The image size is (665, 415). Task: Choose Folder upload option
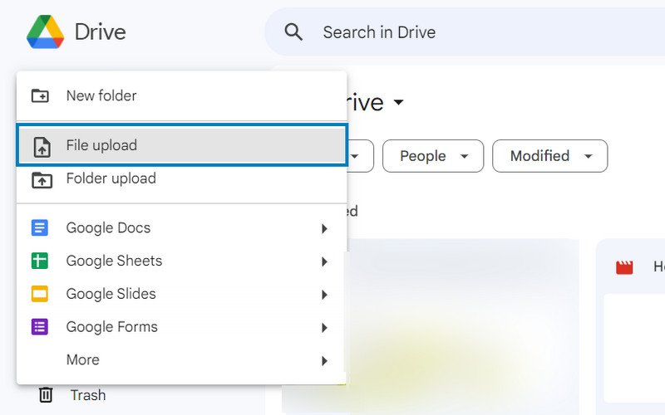pyautogui.click(x=181, y=178)
